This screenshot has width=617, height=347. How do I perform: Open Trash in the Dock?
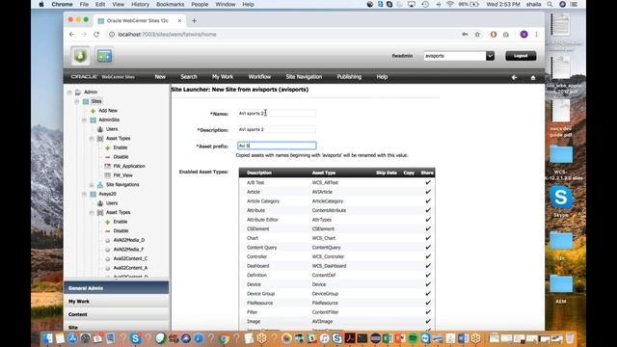point(570,338)
